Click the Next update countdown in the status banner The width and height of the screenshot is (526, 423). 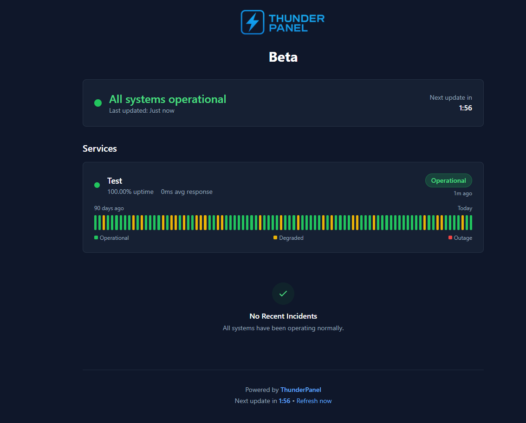click(465, 108)
